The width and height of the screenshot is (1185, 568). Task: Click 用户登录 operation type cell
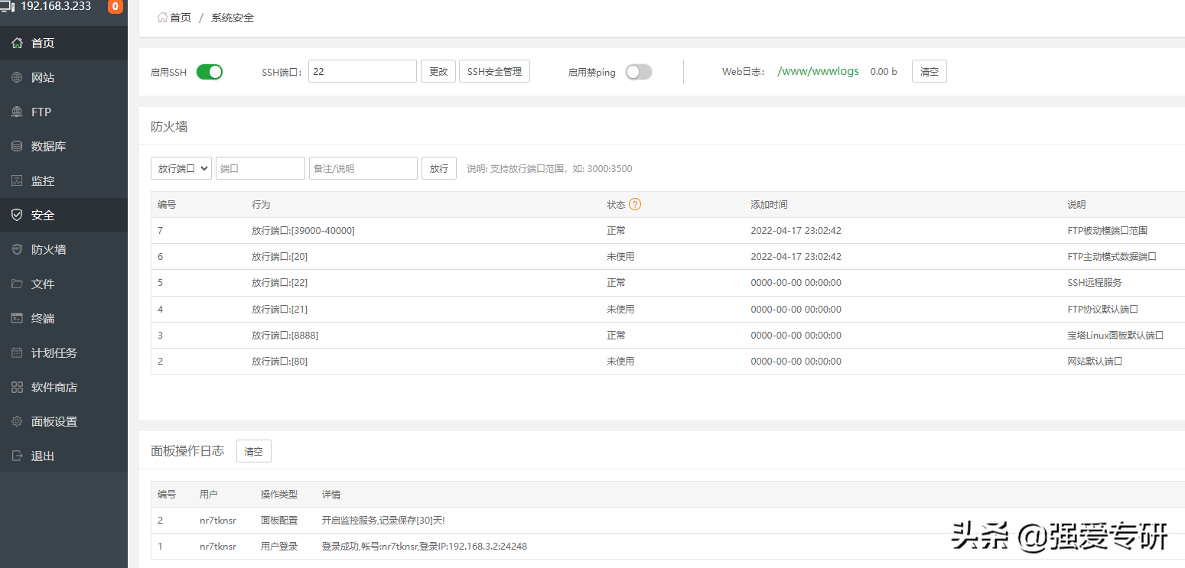point(279,546)
